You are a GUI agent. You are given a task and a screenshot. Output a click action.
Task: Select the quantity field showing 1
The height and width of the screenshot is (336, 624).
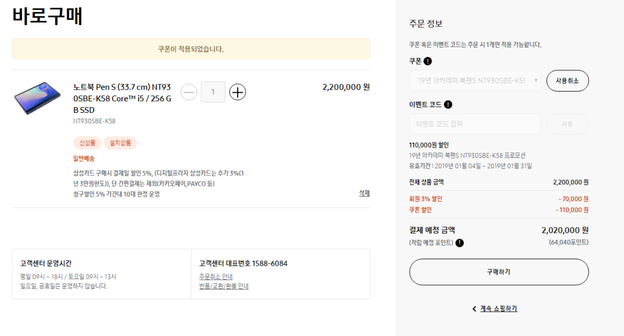click(213, 92)
